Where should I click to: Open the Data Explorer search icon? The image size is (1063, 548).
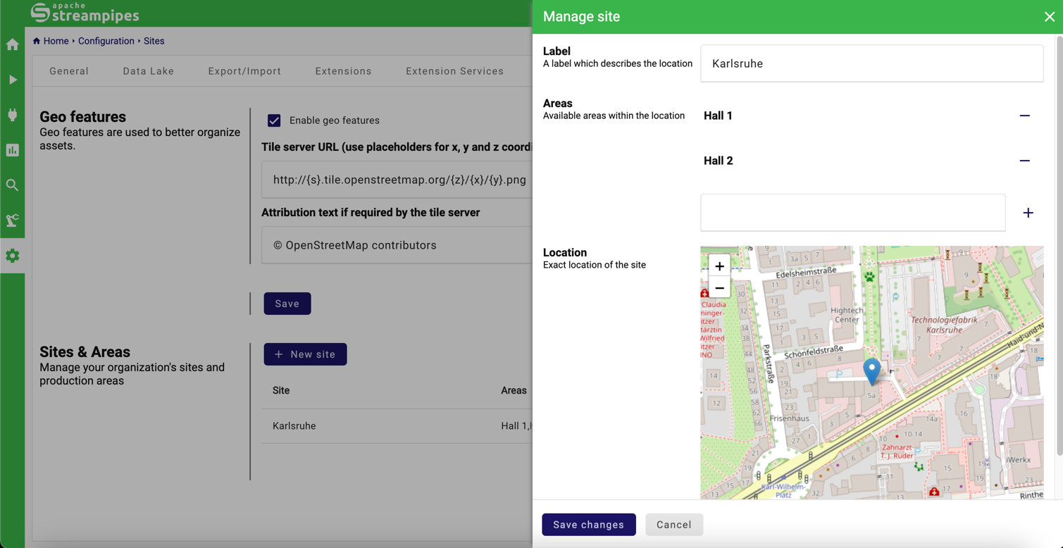tap(13, 185)
